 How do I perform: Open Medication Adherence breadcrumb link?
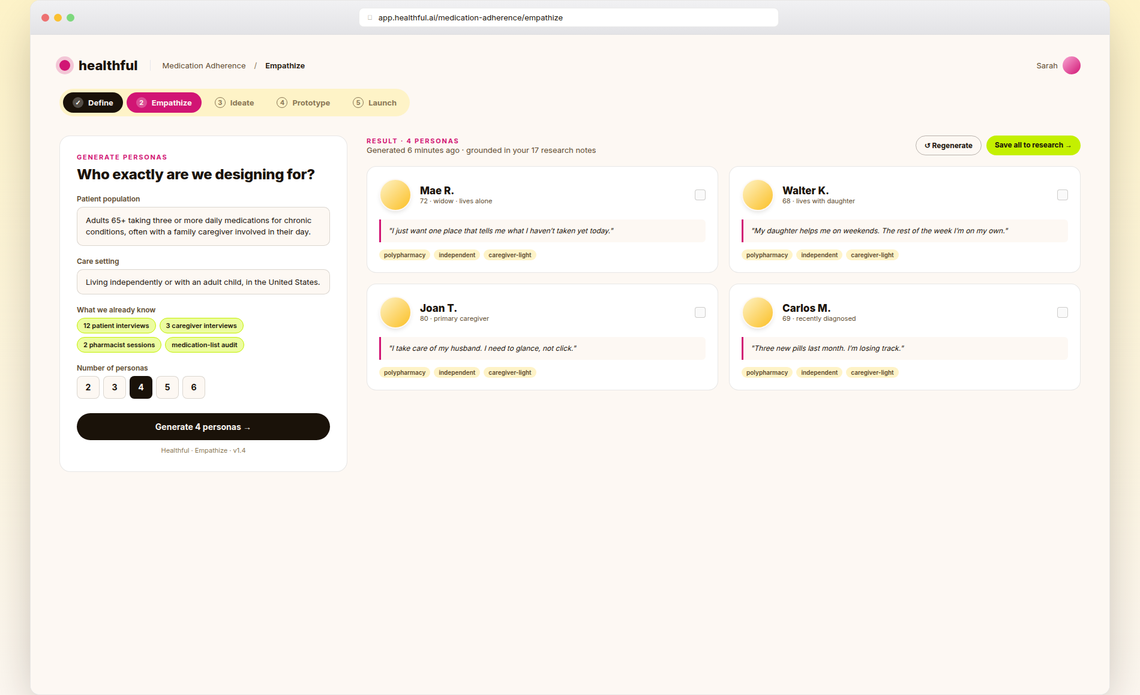pos(204,66)
